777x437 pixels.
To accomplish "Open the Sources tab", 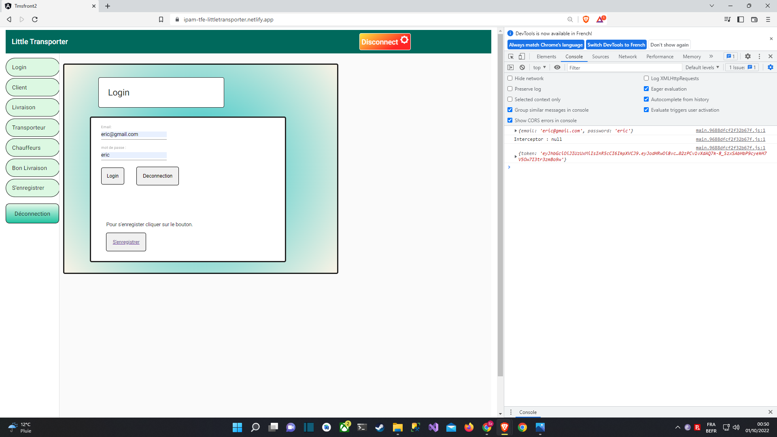I will 601,57.
